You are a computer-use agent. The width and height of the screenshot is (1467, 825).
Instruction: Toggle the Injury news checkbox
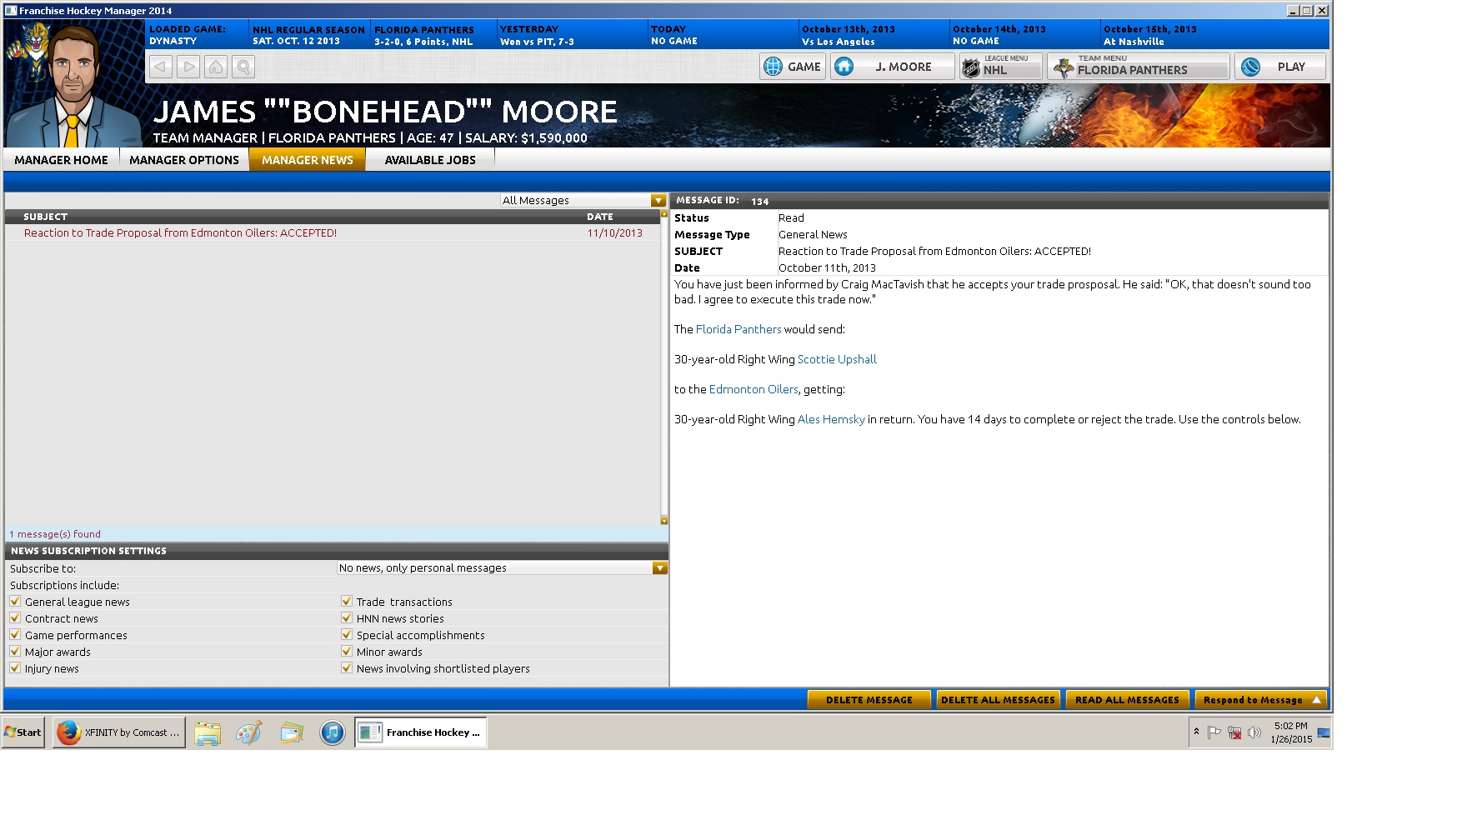coord(15,667)
